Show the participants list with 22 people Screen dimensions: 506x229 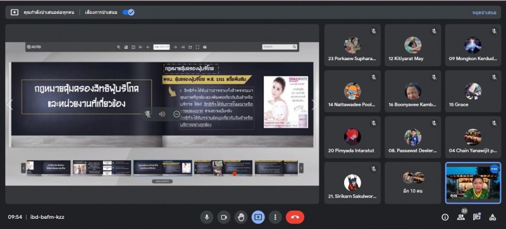461,217
